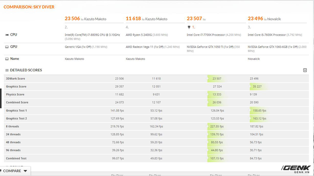Click highlighted Graphics Score 35 227
The height and width of the screenshot is (176, 314).
[257, 87]
